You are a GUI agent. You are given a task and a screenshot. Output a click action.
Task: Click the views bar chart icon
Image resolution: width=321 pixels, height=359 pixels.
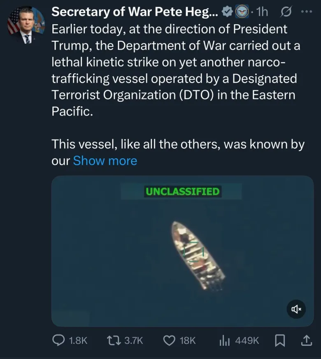[225, 340]
